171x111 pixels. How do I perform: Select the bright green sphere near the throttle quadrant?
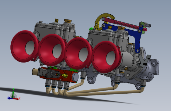(x=91, y=29)
